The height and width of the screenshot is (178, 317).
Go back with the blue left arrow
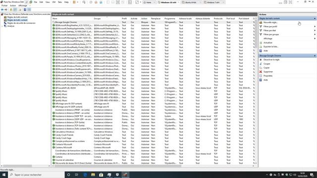(2, 10)
